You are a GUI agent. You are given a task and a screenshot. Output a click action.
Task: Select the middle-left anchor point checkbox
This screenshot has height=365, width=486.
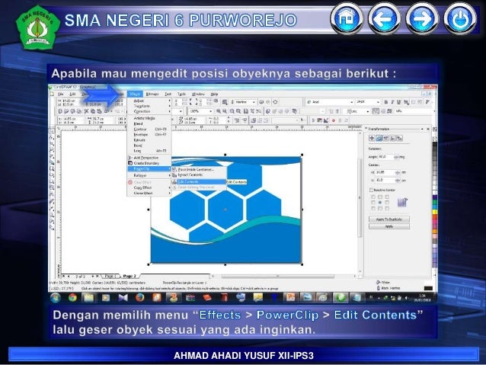(373, 203)
